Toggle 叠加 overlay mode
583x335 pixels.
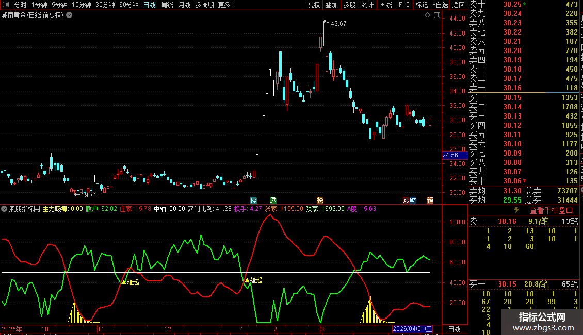click(332, 5)
